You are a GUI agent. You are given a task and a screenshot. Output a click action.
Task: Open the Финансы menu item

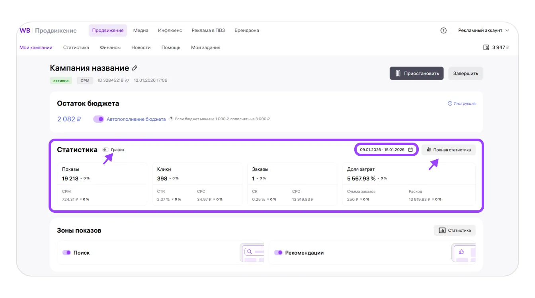coord(110,47)
